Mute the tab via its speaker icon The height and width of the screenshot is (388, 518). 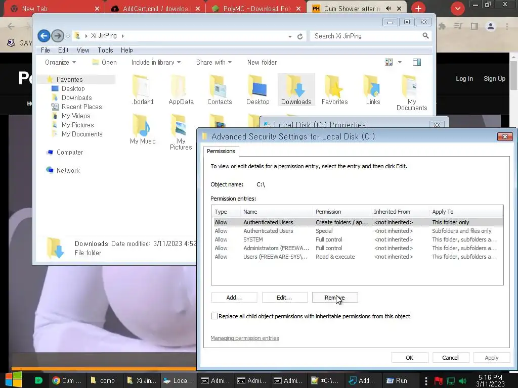point(388,8)
